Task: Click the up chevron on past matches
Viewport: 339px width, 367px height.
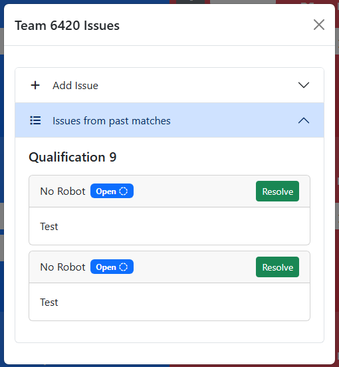Action: click(x=304, y=120)
